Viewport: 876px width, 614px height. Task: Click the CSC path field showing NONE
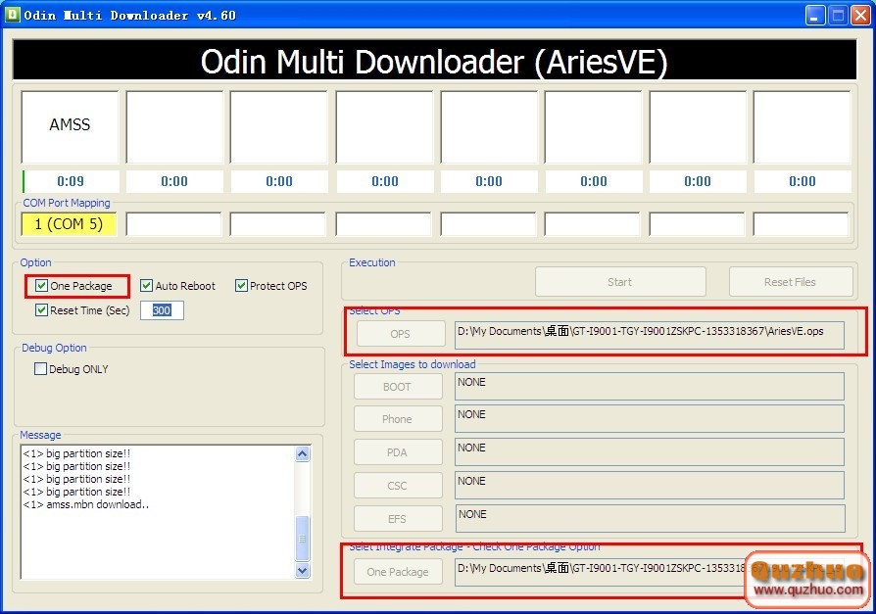click(x=650, y=485)
